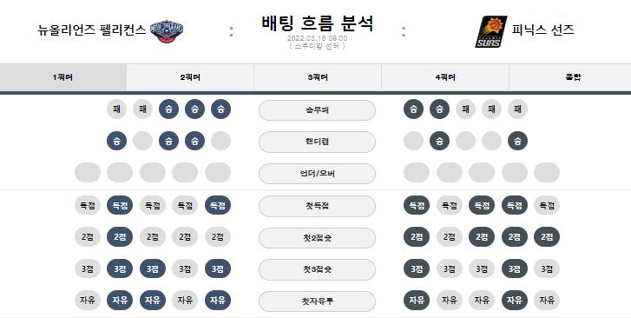This screenshot has height=318, width=631.
Task: Click the Phoenix Suns team logo
Action: click(490, 31)
